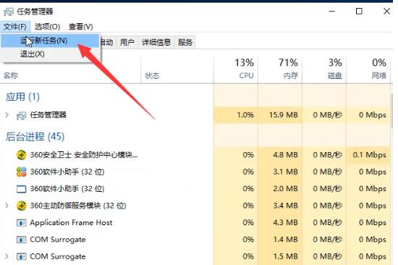Switch to the 详细信息 tab
The height and width of the screenshot is (265, 398).
[156, 42]
